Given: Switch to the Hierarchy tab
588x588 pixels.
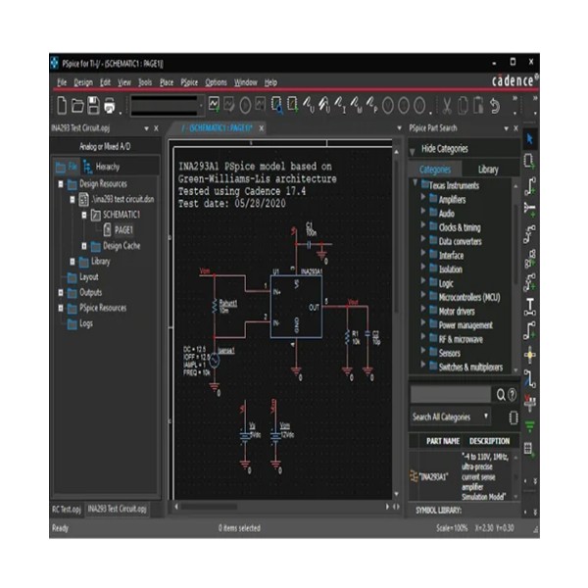Looking at the screenshot, I should [101, 167].
